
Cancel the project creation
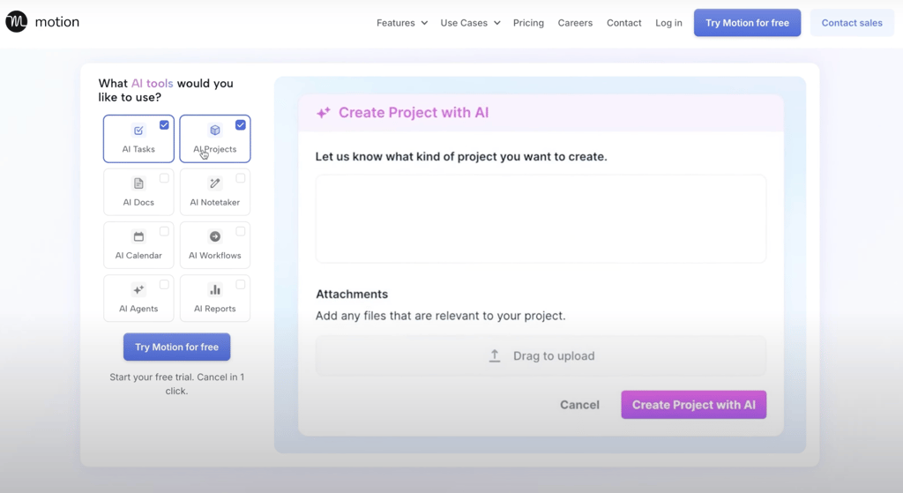point(579,405)
